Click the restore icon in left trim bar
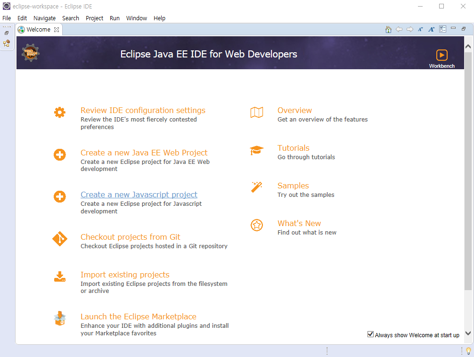The height and width of the screenshot is (357, 474). coord(7,33)
